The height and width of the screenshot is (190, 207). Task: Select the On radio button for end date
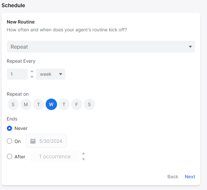9,141
